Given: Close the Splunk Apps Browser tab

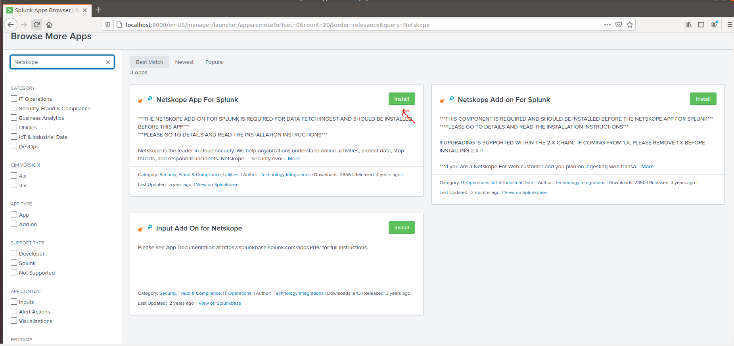Looking at the screenshot, I should pos(85,10).
